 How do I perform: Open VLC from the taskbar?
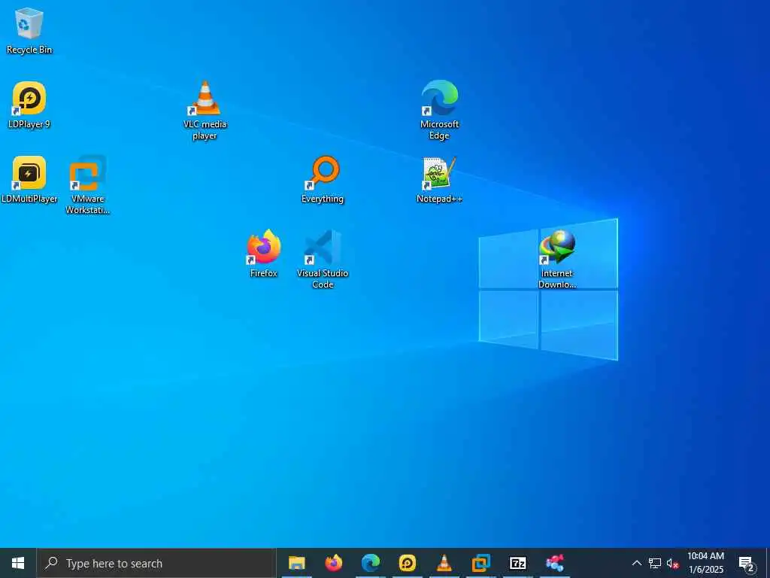[444, 563]
